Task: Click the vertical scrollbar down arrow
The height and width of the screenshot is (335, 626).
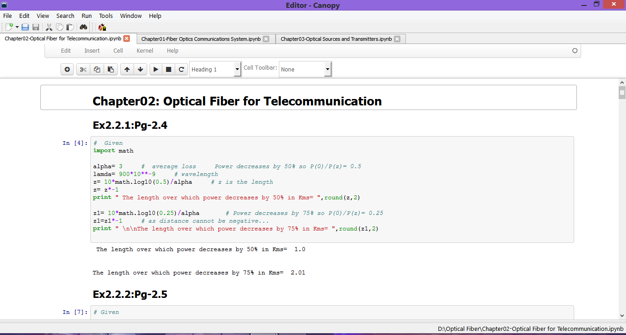Action: point(622,315)
